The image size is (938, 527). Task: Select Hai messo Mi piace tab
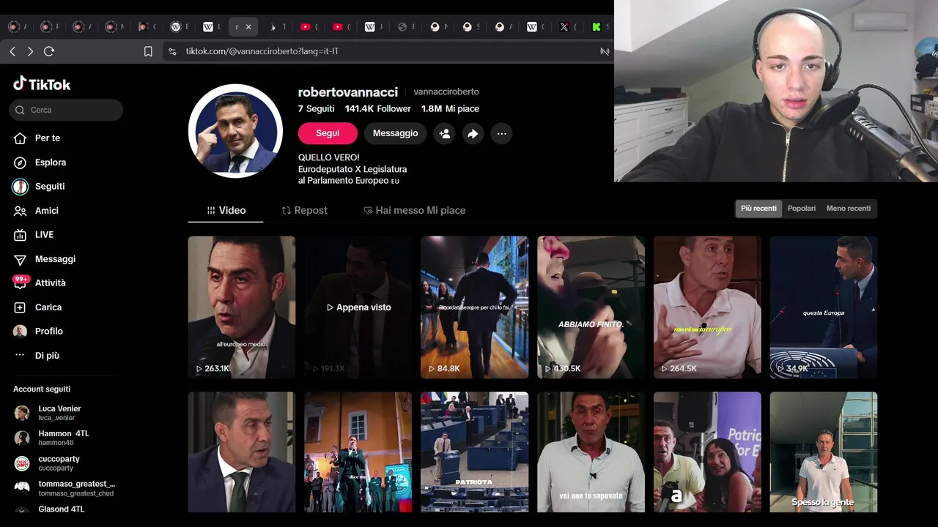(x=414, y=210)
